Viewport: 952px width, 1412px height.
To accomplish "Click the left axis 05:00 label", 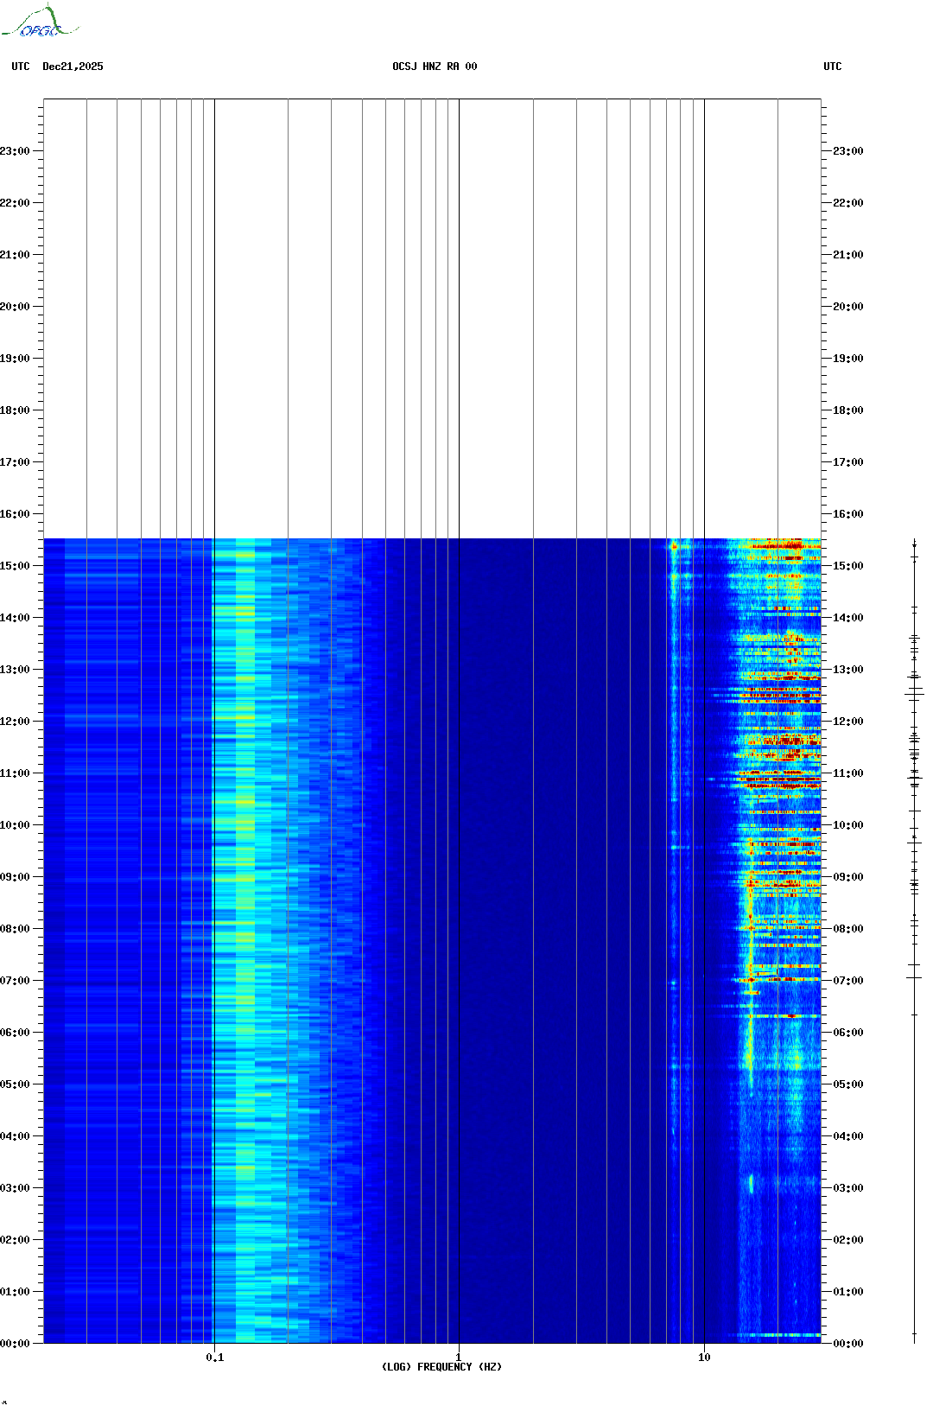I will [15, 1084].
